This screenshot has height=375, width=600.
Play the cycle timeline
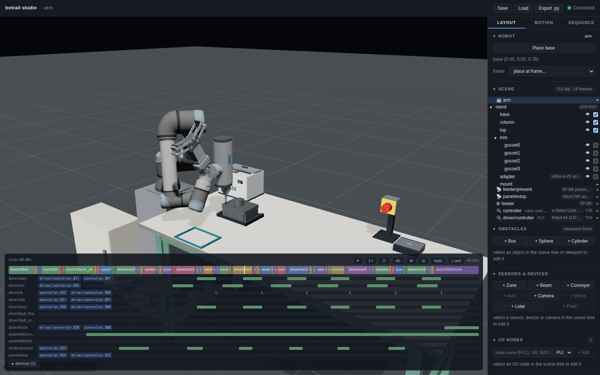point(358,261)
